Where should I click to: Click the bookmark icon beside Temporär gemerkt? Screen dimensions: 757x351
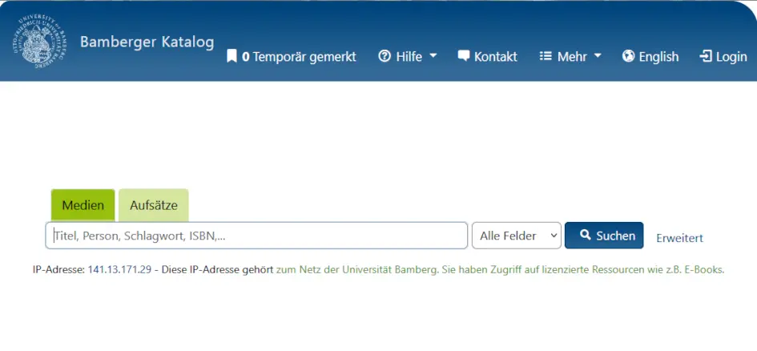point(232,56)
